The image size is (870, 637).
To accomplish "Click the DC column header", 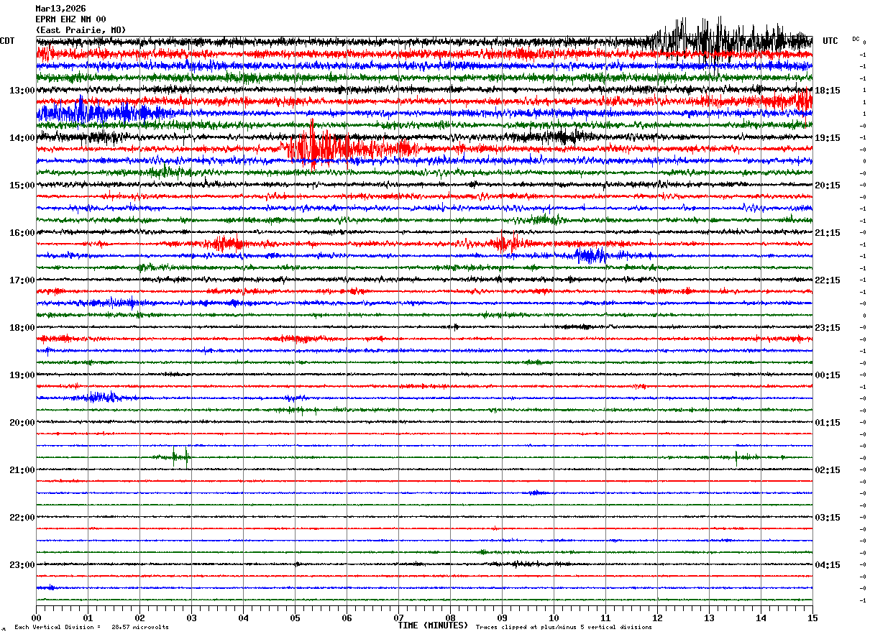I will 856,39.
